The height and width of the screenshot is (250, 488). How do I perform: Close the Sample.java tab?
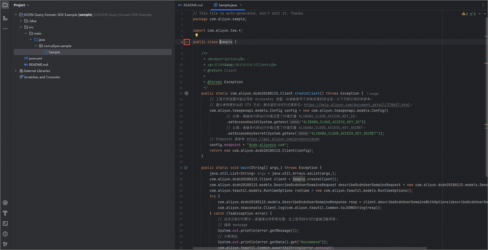[241, 5]
